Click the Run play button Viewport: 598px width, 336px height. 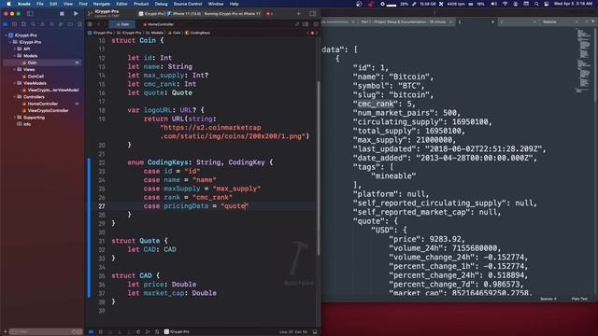point(76,14)
